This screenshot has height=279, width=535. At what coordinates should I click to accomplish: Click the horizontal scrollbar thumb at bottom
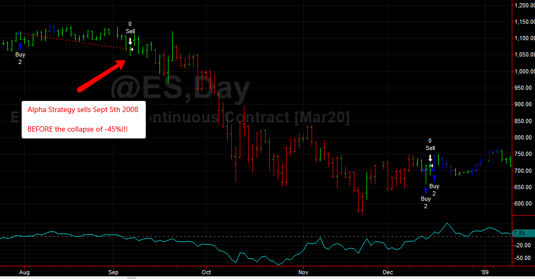[132, 278]
